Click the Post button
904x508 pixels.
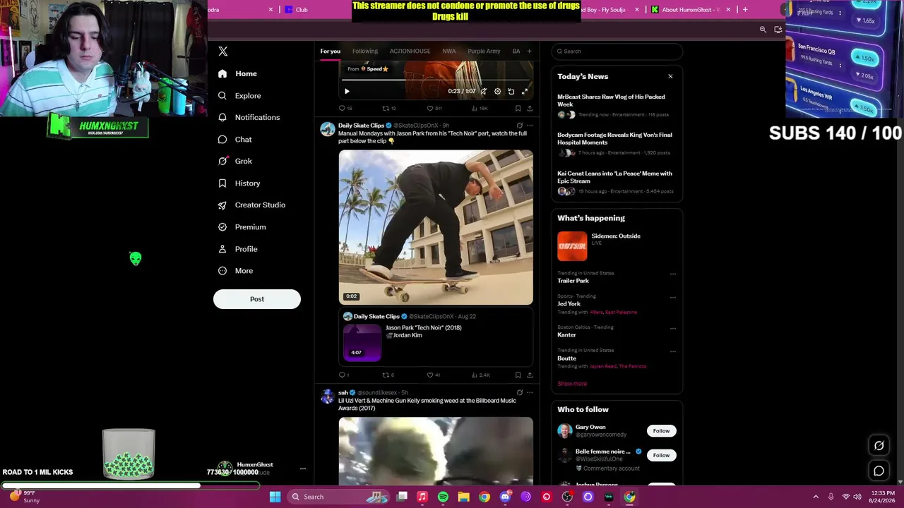(x=257, y=299)
